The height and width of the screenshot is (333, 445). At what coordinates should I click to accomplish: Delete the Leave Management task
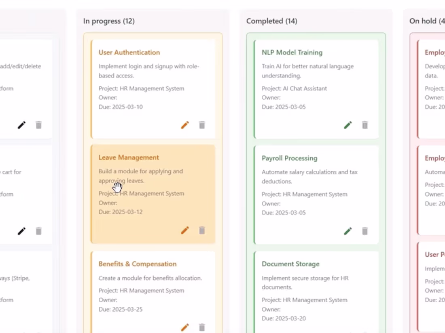(202, 230)
